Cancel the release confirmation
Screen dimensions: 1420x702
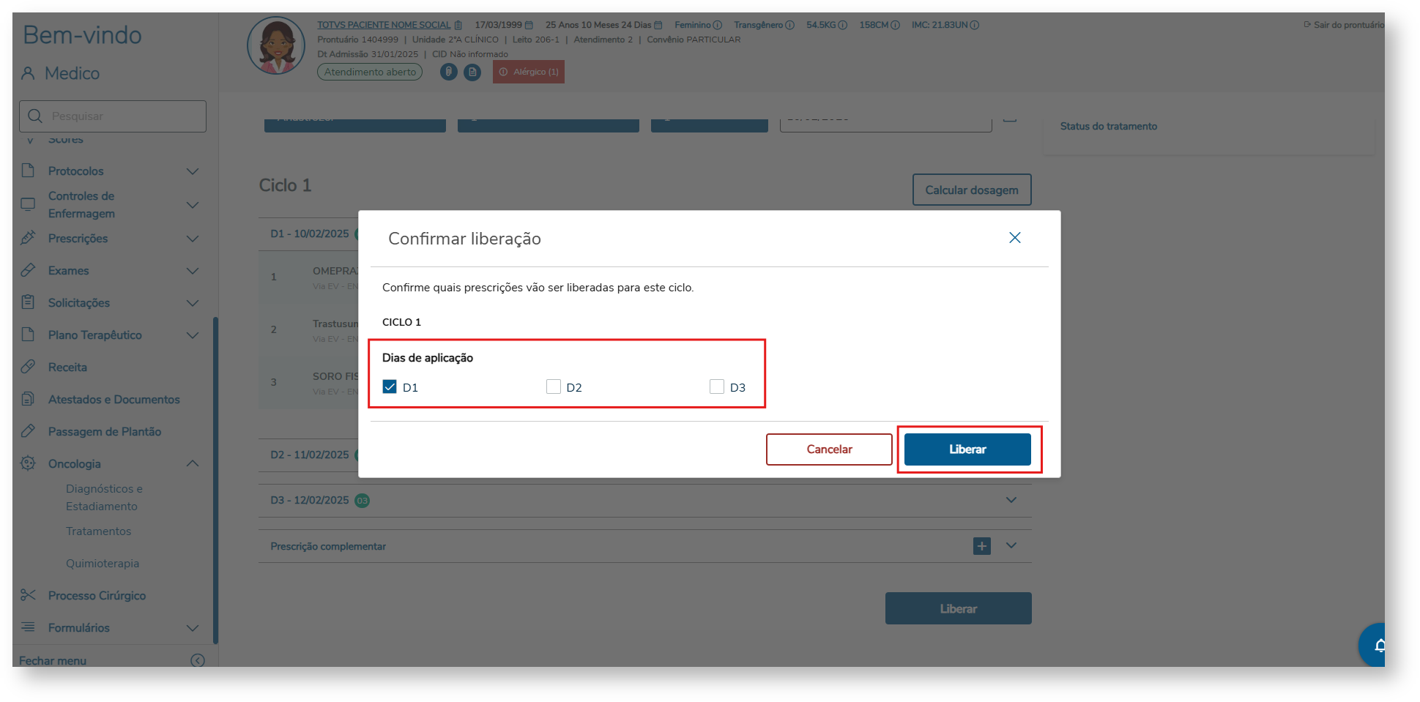828,449
